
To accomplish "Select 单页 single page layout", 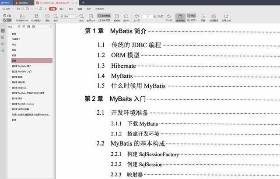I will [192, 16].
